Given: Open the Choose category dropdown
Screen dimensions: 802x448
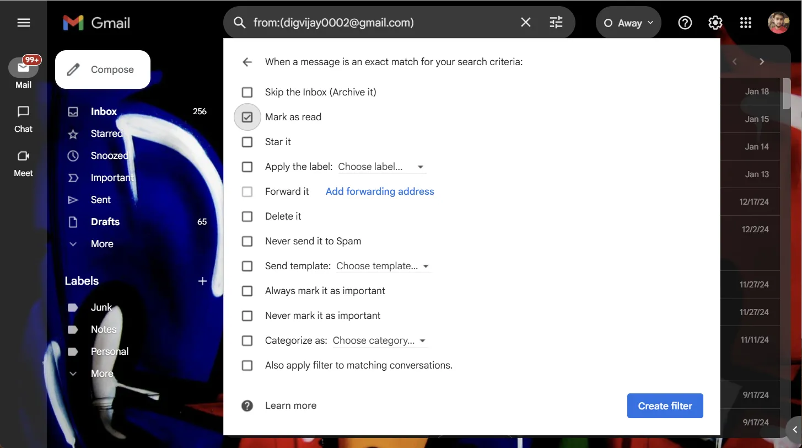Looking at the screenshot, I should [x=379, y=340].
